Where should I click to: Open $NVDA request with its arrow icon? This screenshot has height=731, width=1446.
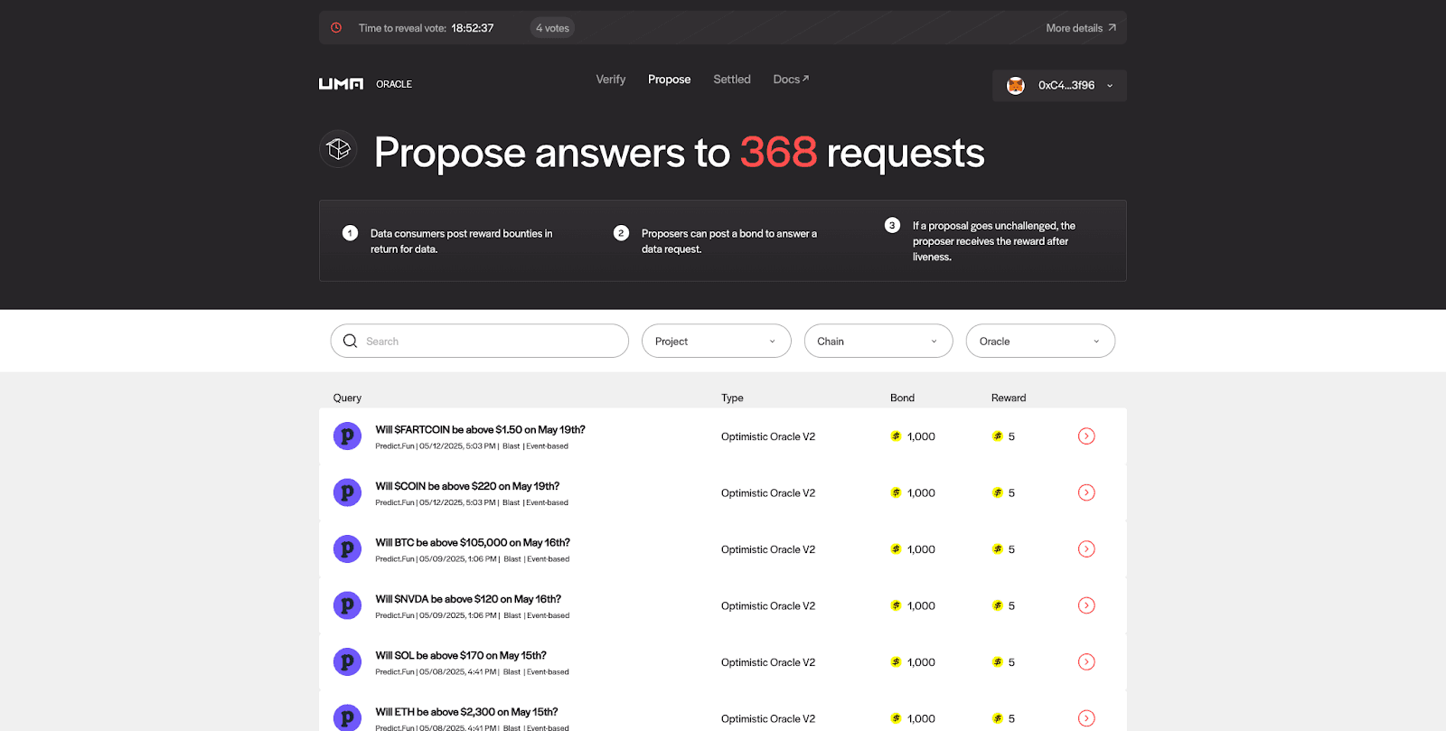[x=1086, y=605]
